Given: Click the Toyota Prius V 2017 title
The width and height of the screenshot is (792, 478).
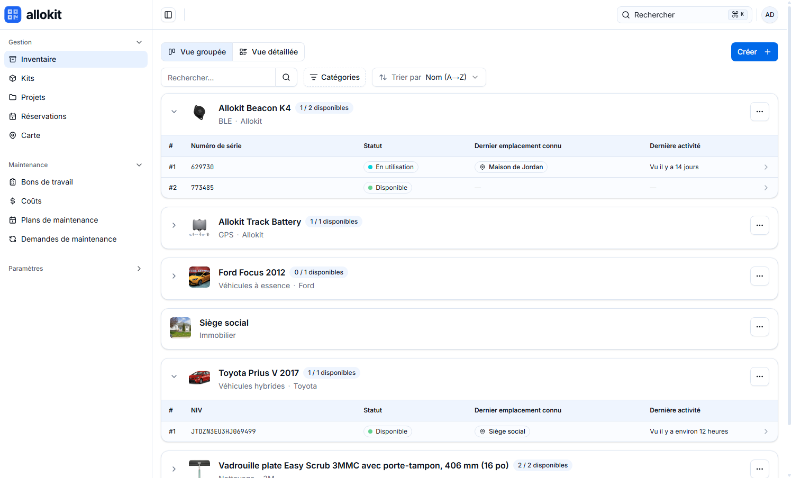Looking at the screenshot, I should pos(259,373).
